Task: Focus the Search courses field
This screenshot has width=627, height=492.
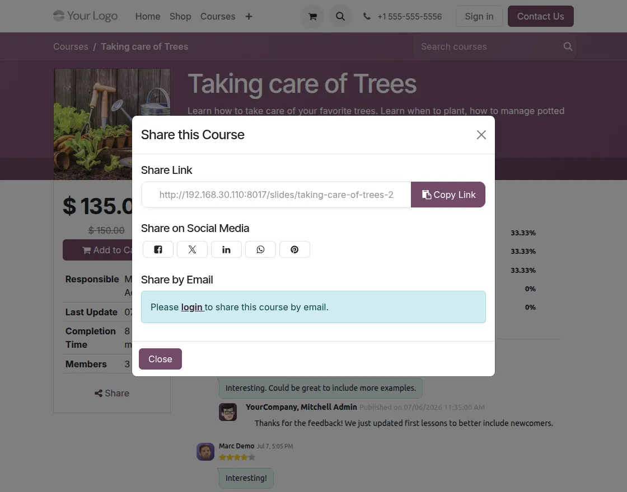Action: pyautogui.click(x=488, y=47)
